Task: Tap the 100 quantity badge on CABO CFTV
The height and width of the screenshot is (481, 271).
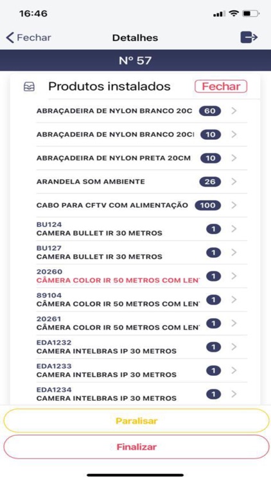Action: 207,205
